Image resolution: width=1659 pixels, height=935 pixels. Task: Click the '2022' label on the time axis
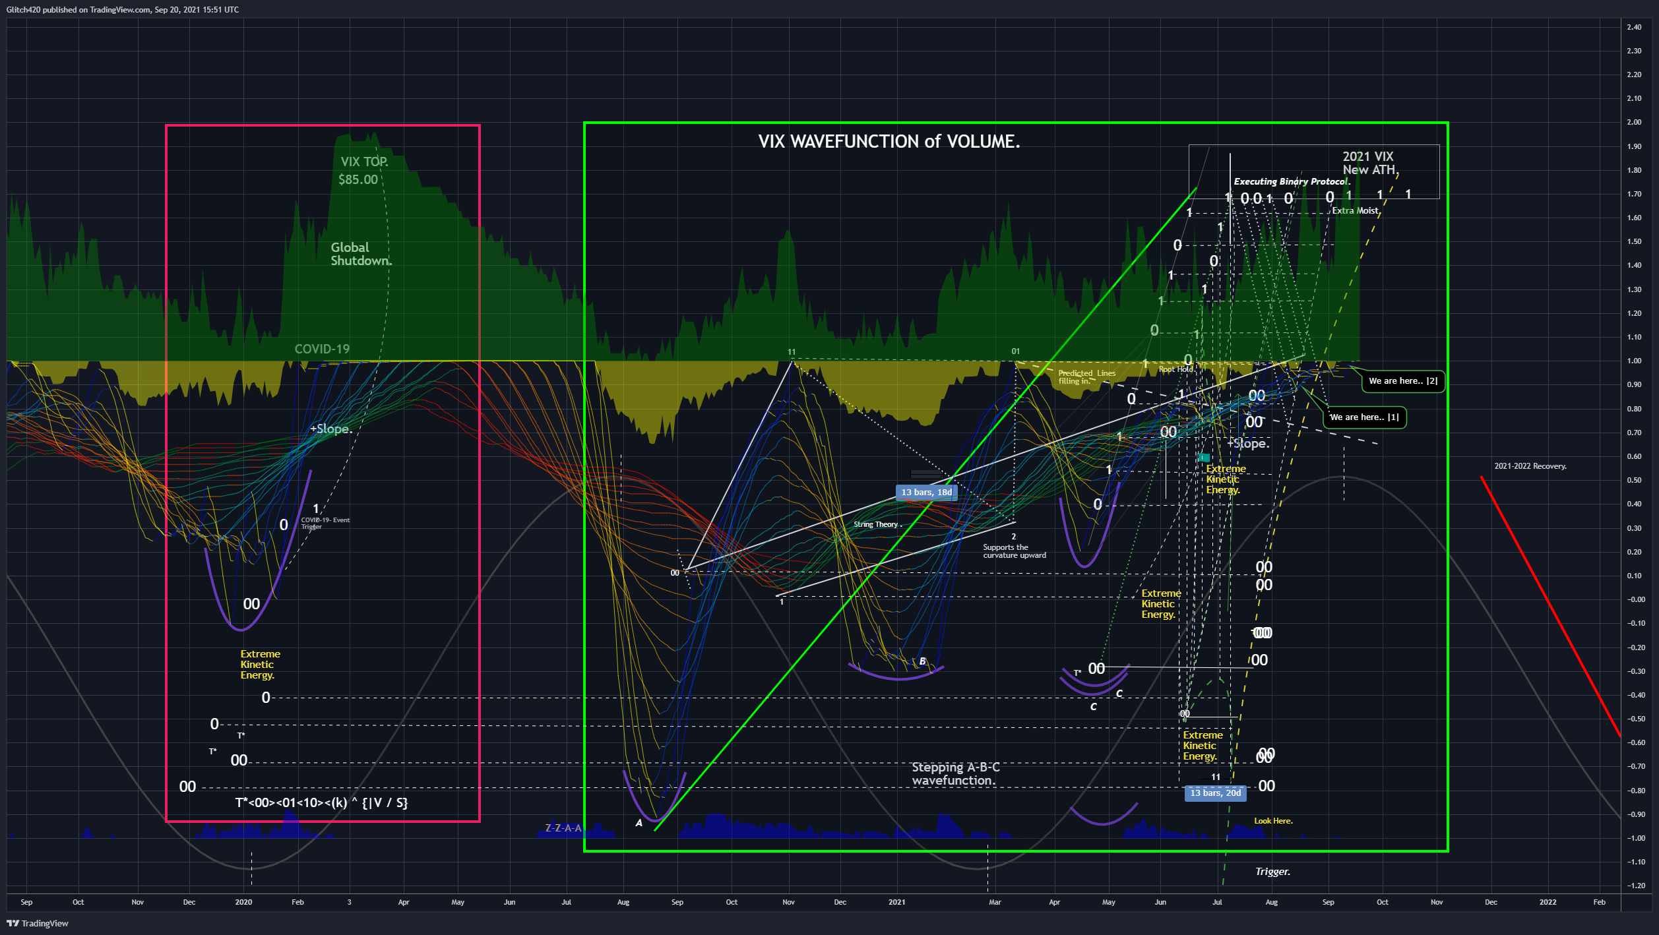pos(1548,902)
